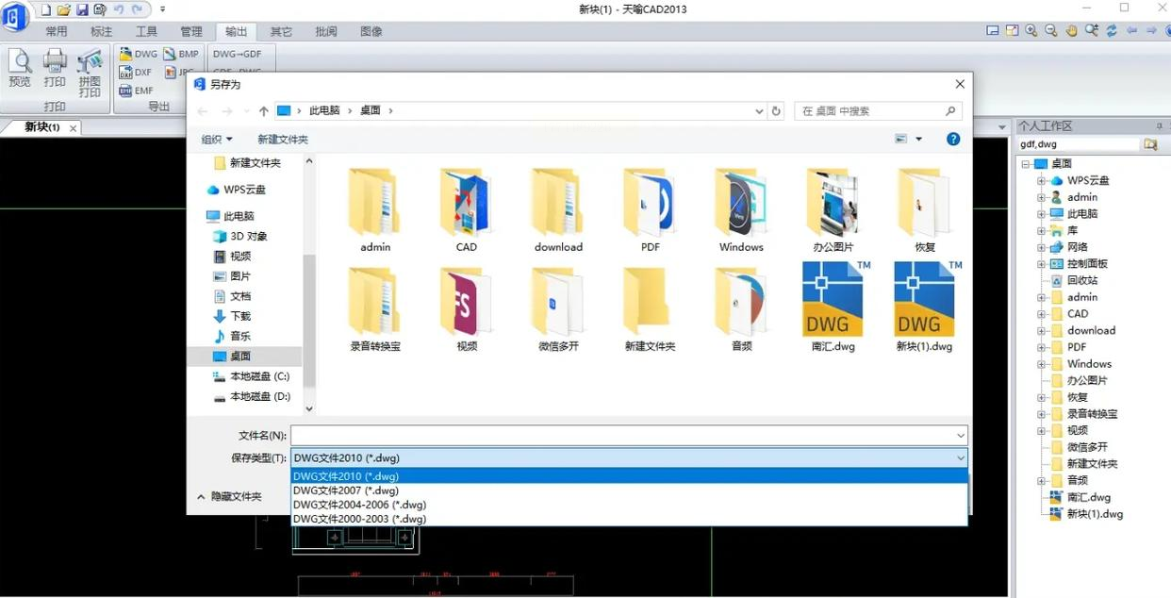Click the Save disk icon in quick access toolbar
1171x598 pixels.
(82, 9)
